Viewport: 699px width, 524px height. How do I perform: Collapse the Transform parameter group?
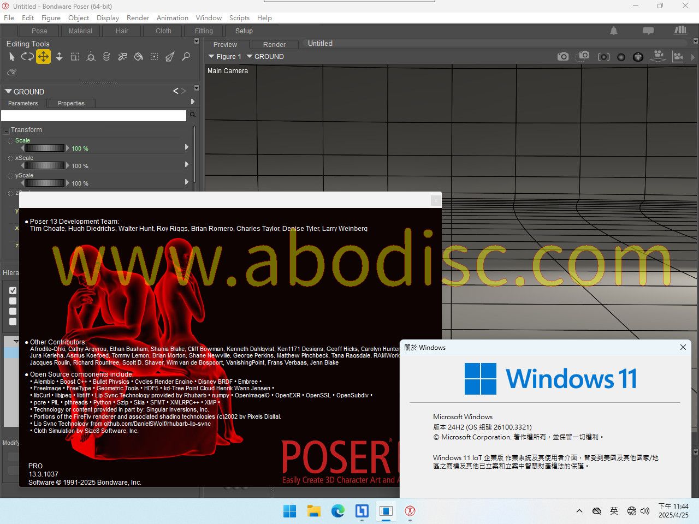6,130
